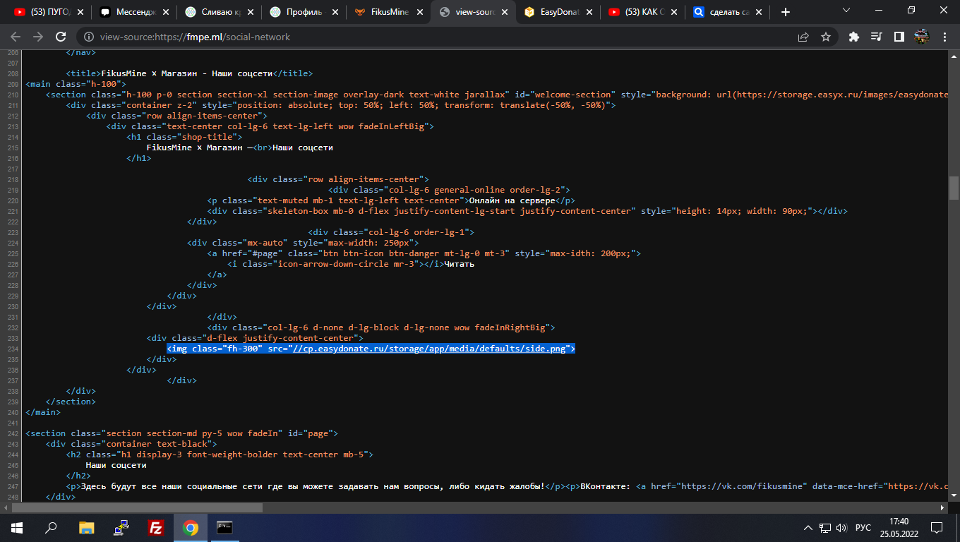Bookmark this page with the star icon

[x=825, y=37]
